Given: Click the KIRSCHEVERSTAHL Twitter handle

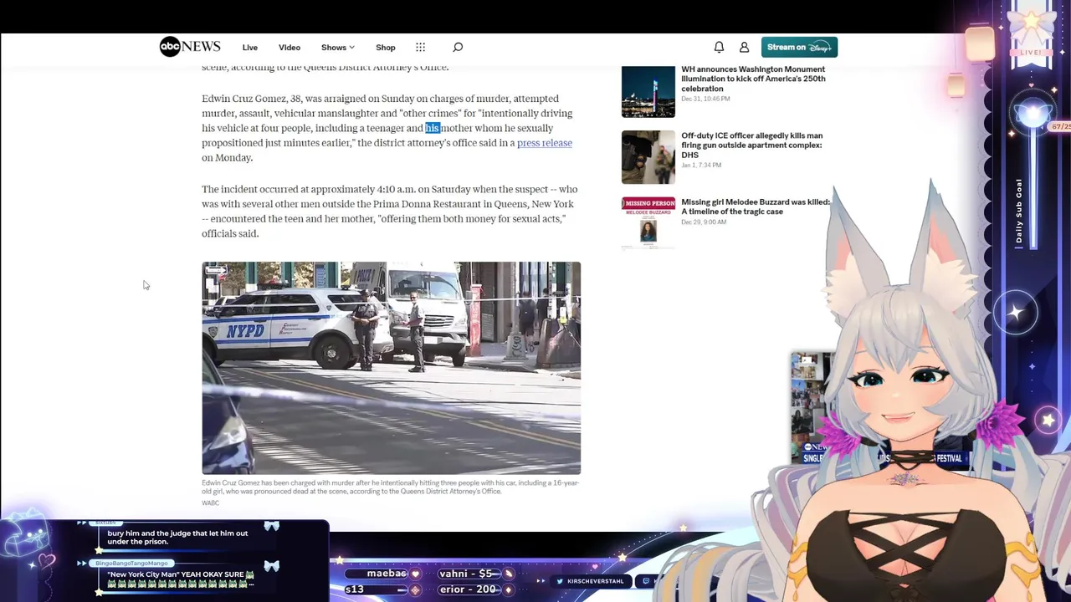Looking at the screenshot, I should [x=594, y=581].
